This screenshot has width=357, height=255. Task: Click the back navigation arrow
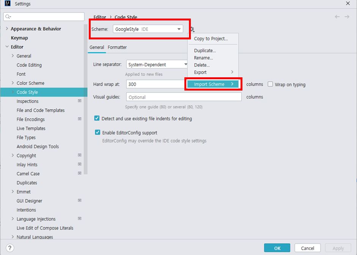(x=337, y=17)
